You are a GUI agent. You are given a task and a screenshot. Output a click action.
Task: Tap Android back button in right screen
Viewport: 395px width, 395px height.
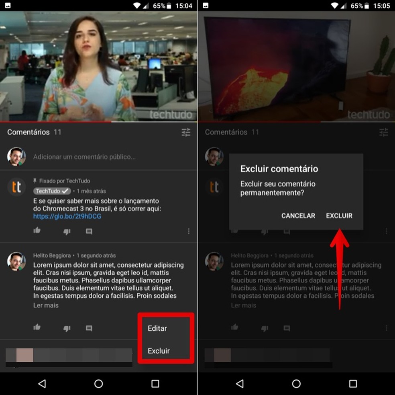coord(240,384)
